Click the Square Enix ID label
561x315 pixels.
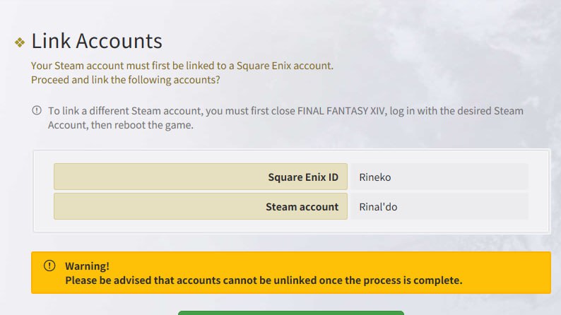tap(302, 177)
